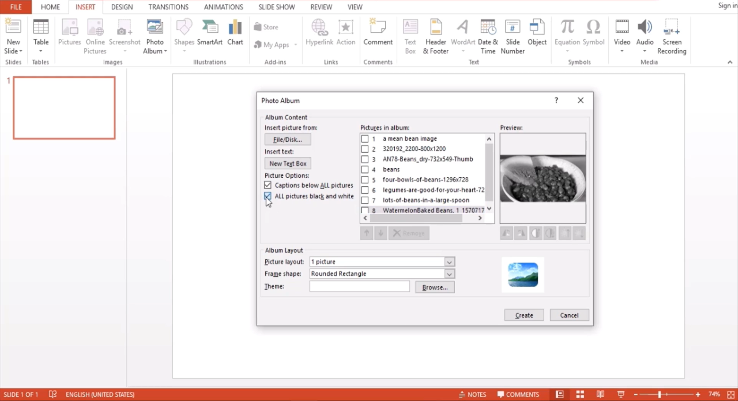
Task: Open the Frame shape dropdown
Action: click(x=449, y=274)
